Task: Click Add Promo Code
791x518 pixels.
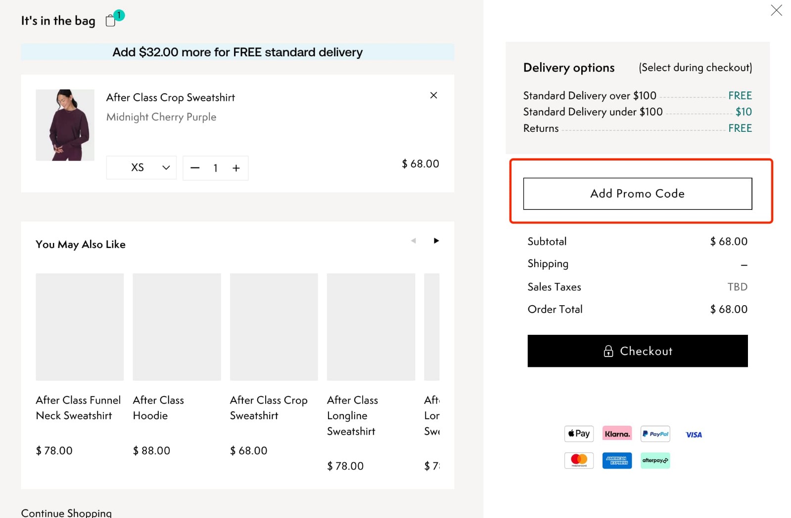Action: (637, 194)
